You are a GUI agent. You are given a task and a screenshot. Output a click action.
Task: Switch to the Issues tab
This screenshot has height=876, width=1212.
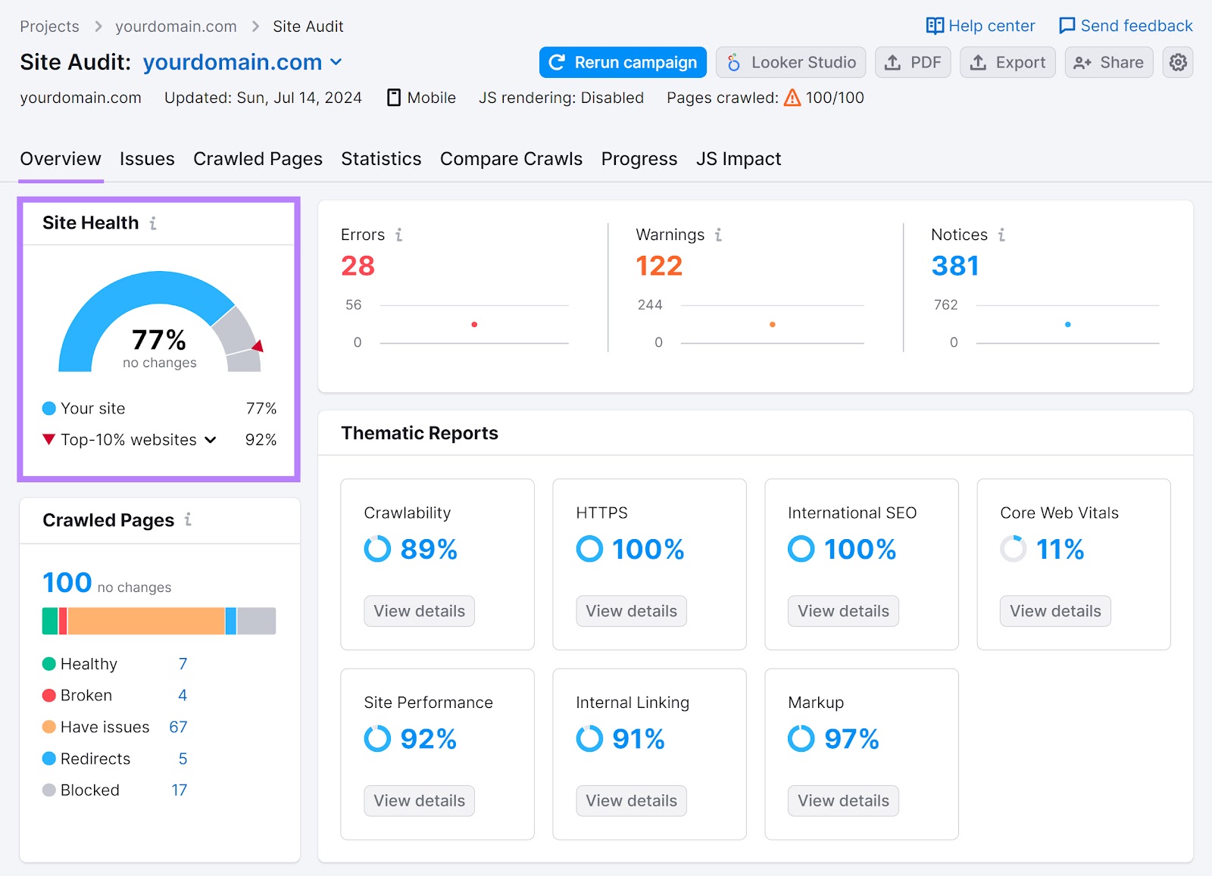[146, 159]
